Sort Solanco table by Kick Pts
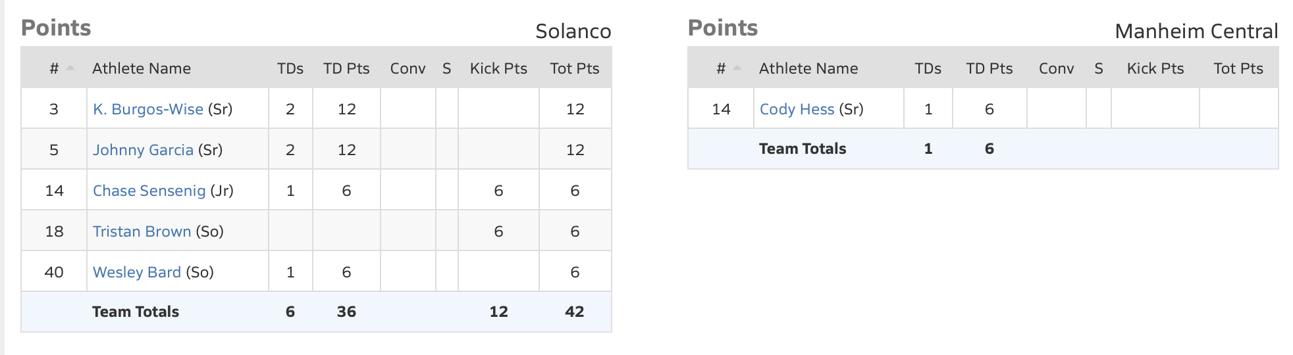1293x355 pixels. click(498, 68)
